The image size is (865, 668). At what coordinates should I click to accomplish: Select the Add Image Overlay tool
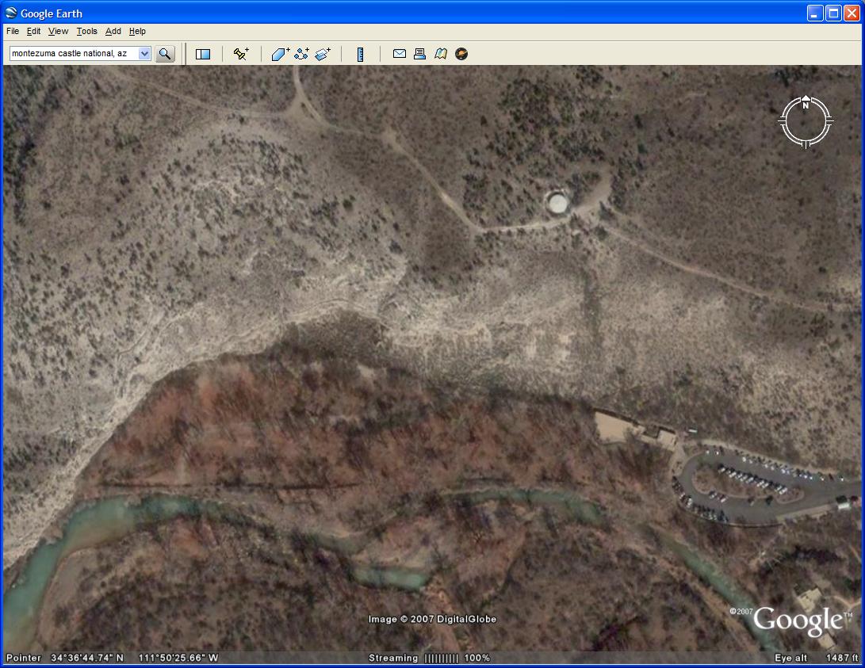323,54
